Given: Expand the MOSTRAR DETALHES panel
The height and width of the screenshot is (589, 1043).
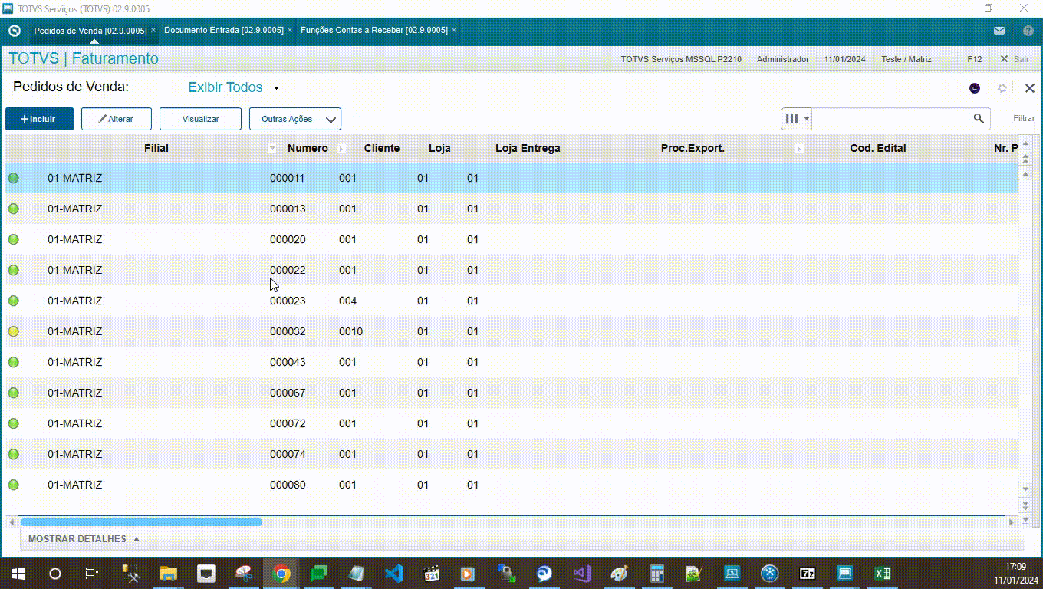Looking at the screenshot, I should click(x=84, y=539).
